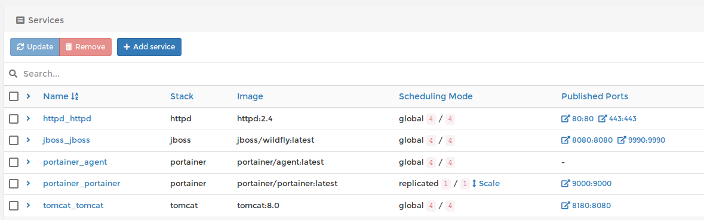
Task: Click the Add service button
Action: [x=149, y=47]
